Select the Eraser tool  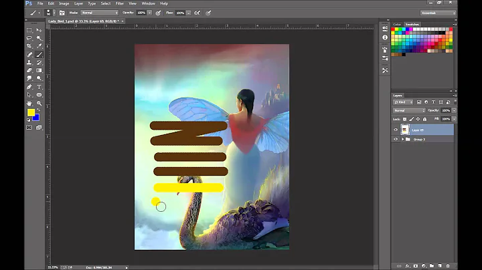pyautogui.click(x=29, y=70)
